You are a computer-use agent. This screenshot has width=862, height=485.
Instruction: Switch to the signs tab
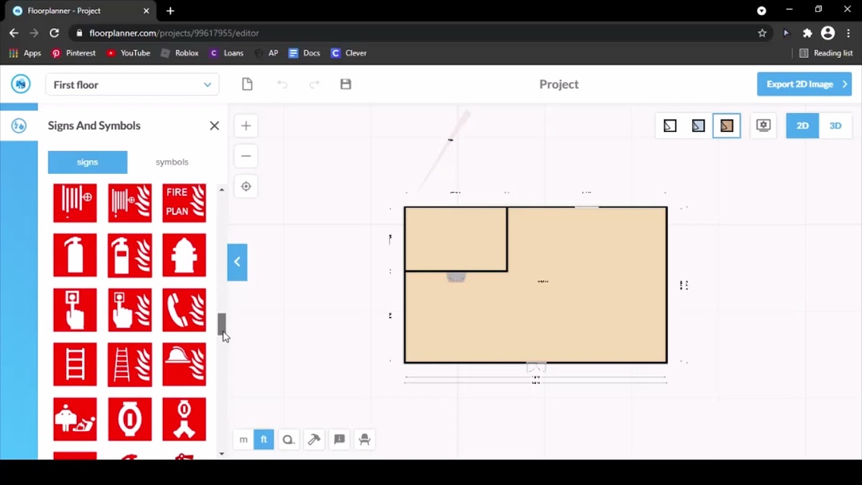(88, 162)
